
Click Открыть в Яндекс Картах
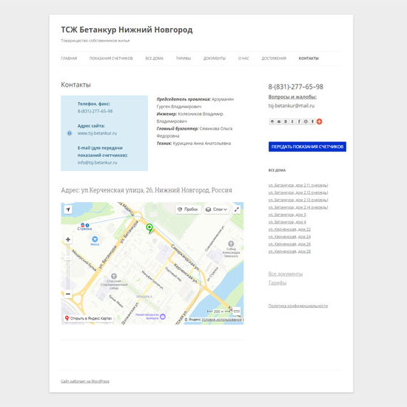(x=88, y=318)
